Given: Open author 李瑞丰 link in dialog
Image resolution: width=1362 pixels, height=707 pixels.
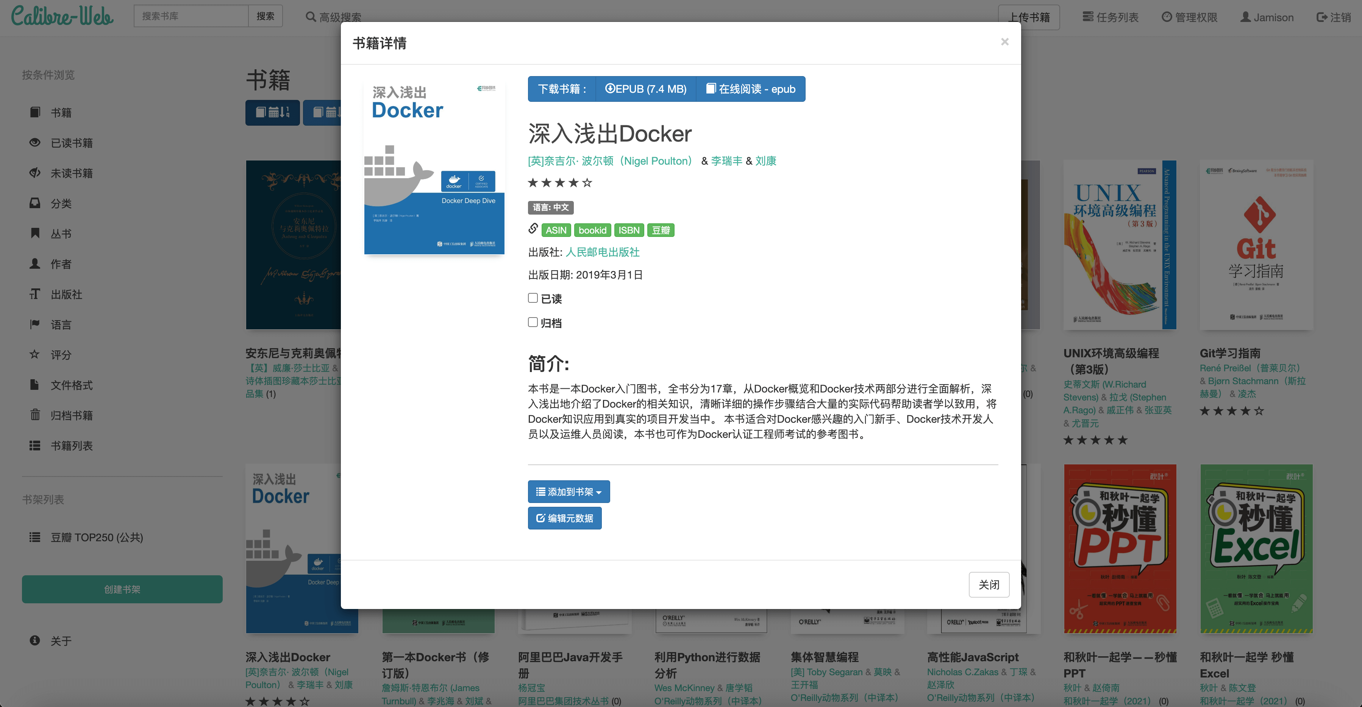Looking at the screenshot, I should click(x=726, y=160).
